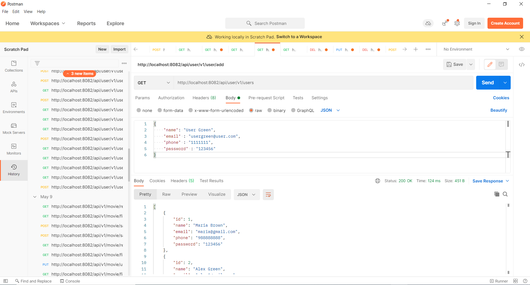Open the No Environment selector
This screenshot has width=530, height=285.
coord(476,49)
